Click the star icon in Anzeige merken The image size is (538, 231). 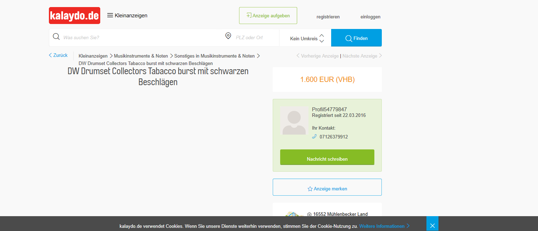click(310, 189)
